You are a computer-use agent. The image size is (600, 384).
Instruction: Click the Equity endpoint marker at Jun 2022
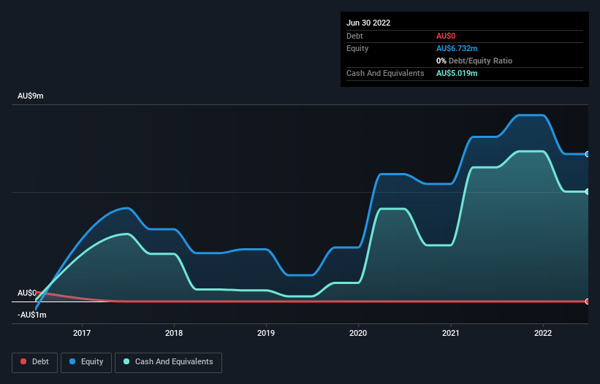(588, 154)
